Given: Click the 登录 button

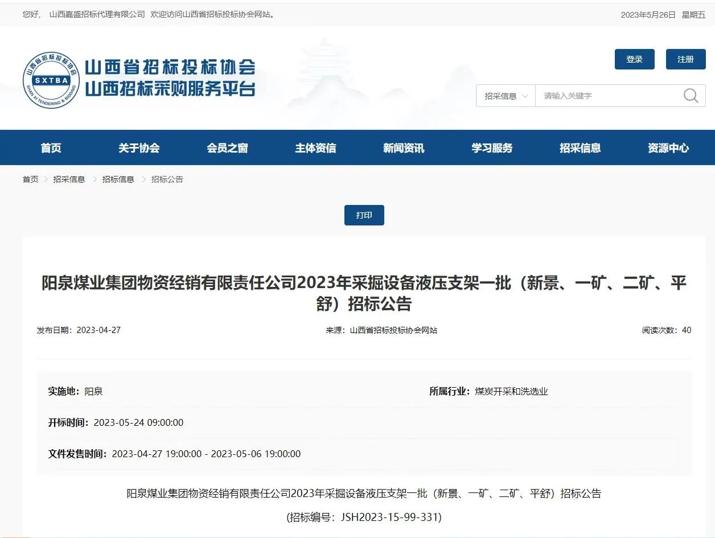Looking at the screenshot, I should (x=634, y=59).
